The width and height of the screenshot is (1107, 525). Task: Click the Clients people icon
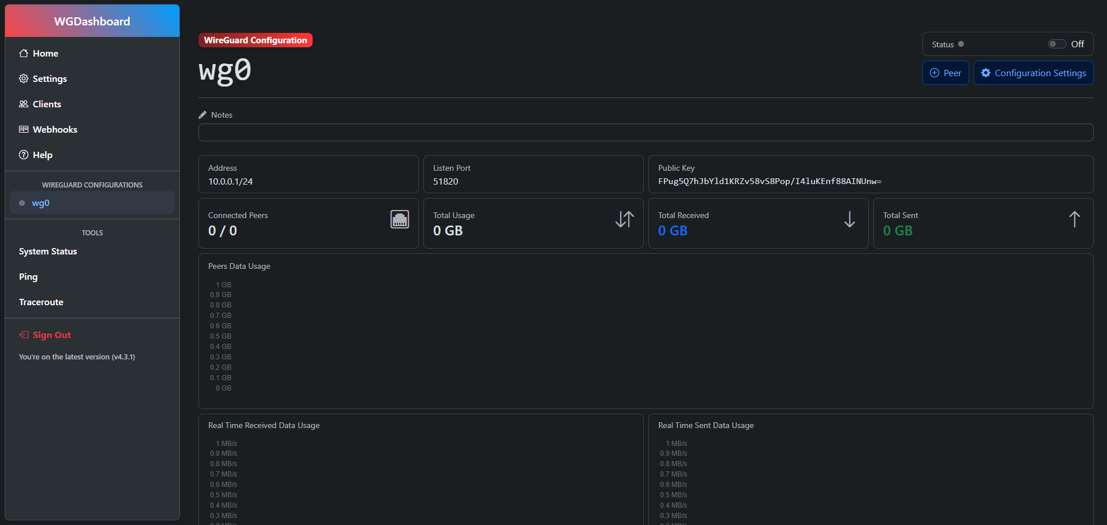click(24, 104)
